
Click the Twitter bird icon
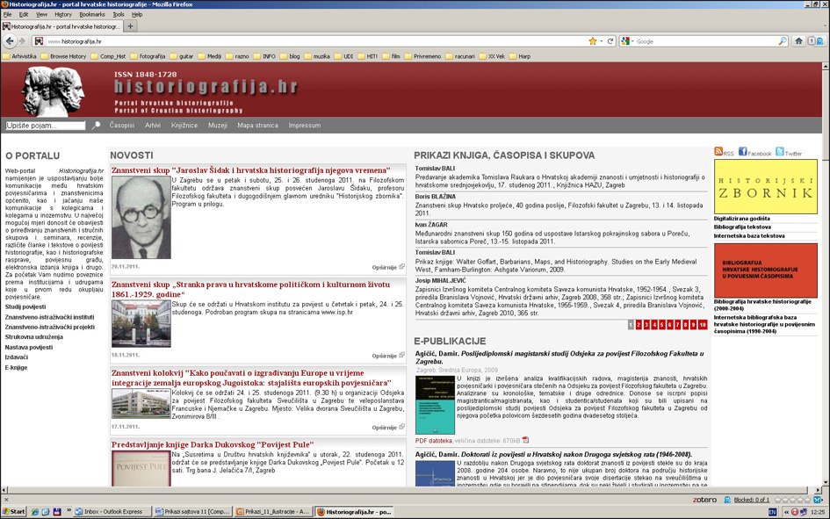pos(780,152)
